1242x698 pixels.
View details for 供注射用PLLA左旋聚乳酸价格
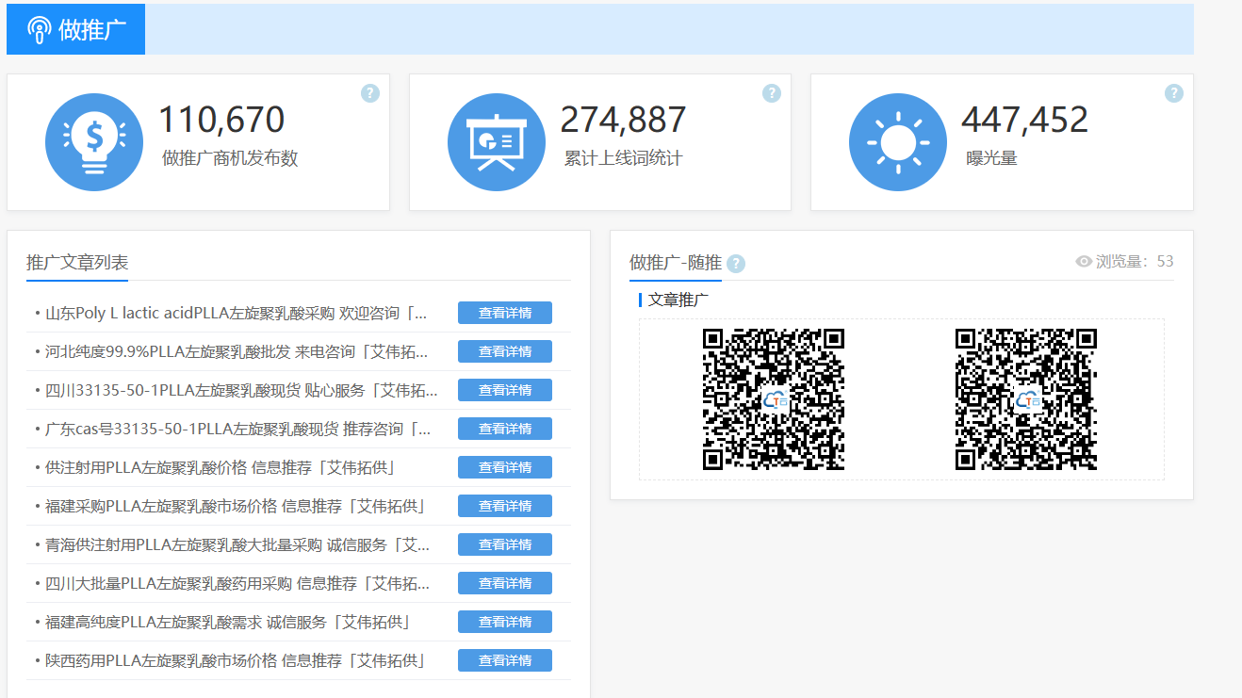click(x=505, y=467)
